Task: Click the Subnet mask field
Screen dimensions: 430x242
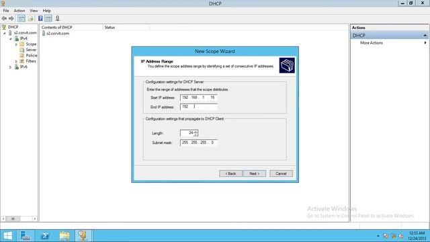Action: [199, 143]
